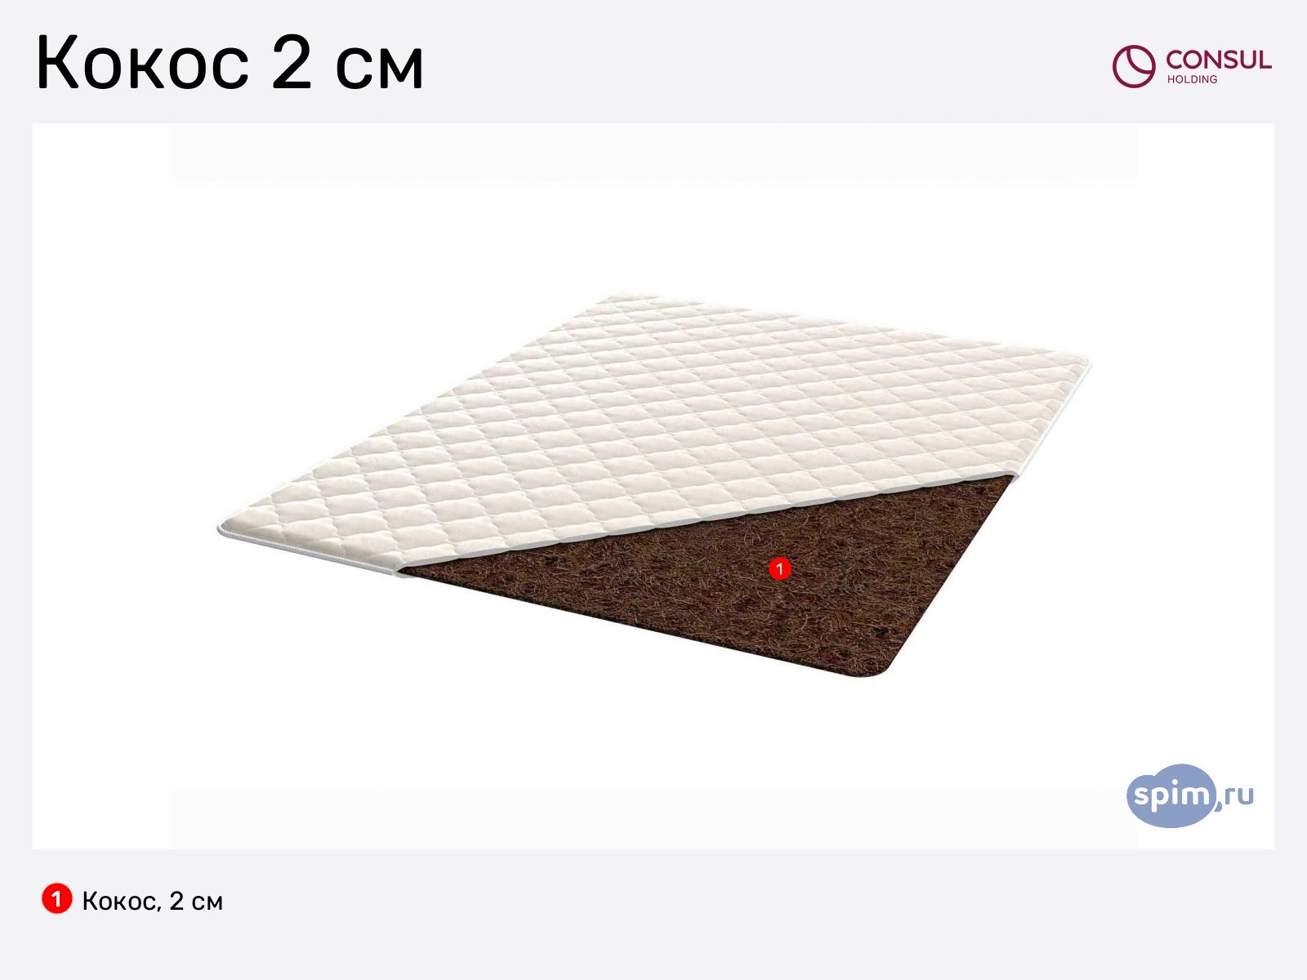This screenshot has width=1307, height=980.
Task: Click the letter "L" ending CONSUL wordmark
Action: (x=1265, y=60)
